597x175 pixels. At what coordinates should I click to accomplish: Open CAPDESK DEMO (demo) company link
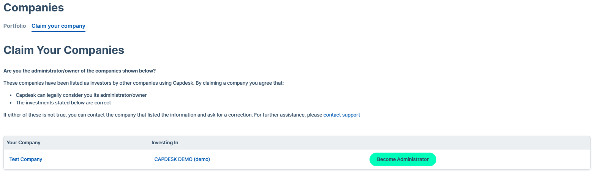click(x=182, y=159)
